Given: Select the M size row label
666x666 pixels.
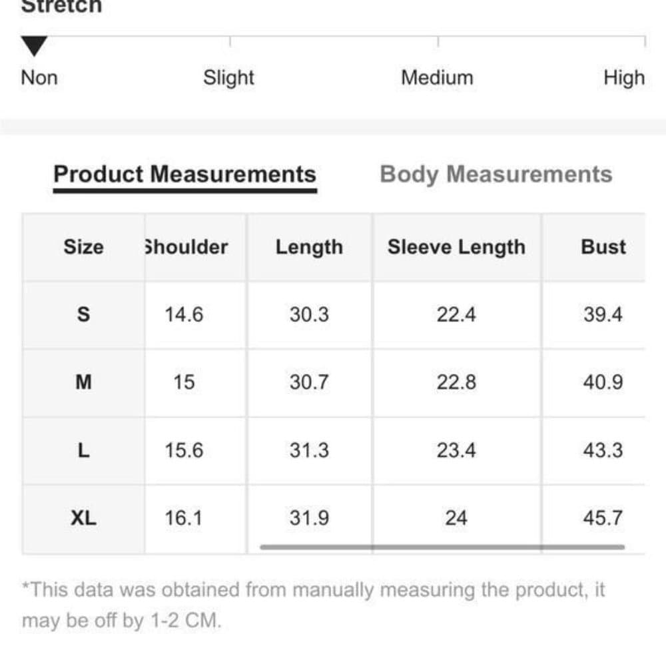Looking at the screenshot, I should pyautogui.click(x=83, y=382).
